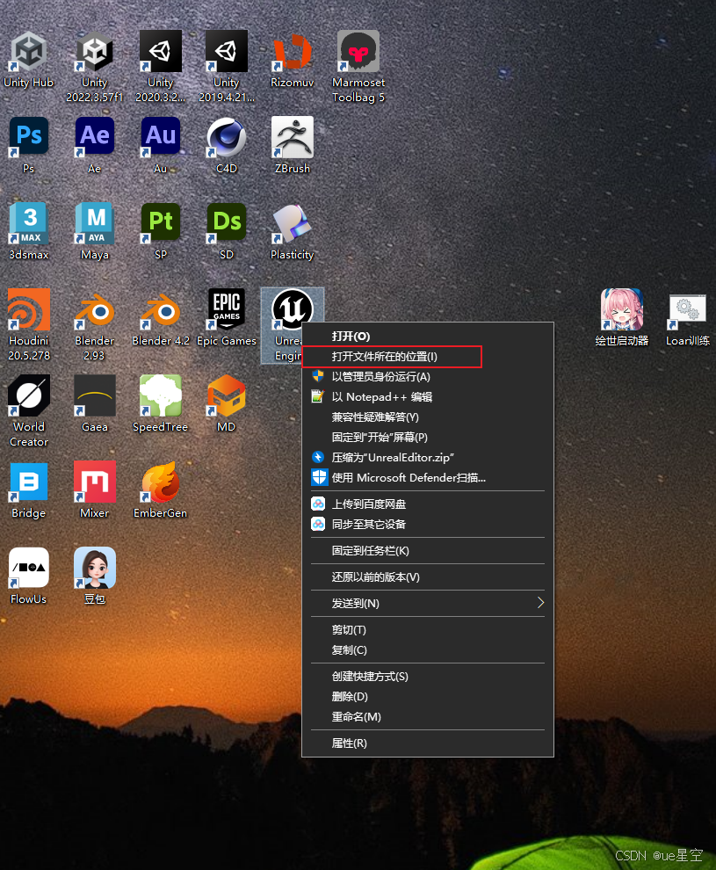Screen dimensions: 716x870
Task: Choose 兼容性疑难解答(Y) menu entry
Action: click(428, 417)
